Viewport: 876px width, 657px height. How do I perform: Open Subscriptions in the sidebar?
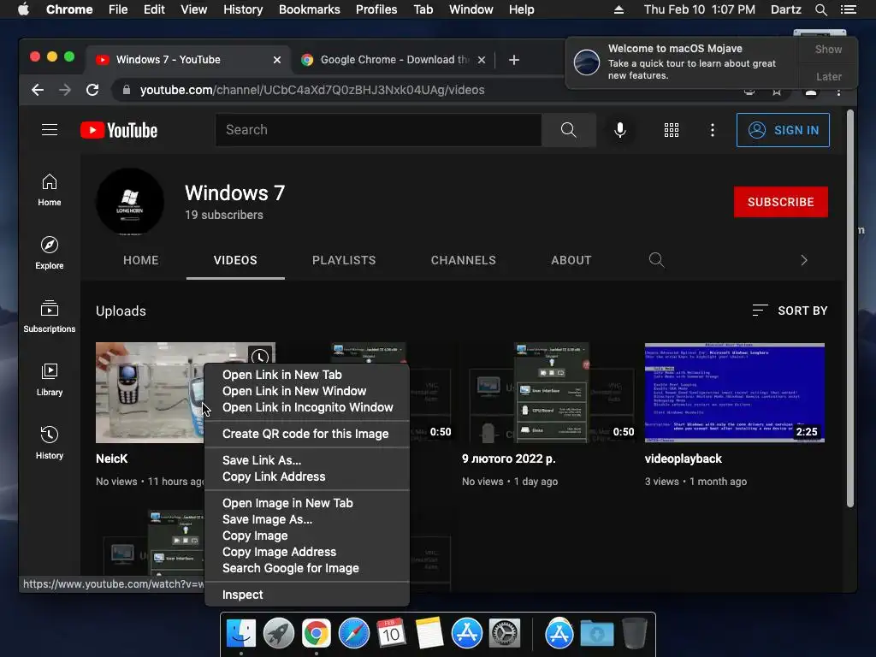pos(50,317)
